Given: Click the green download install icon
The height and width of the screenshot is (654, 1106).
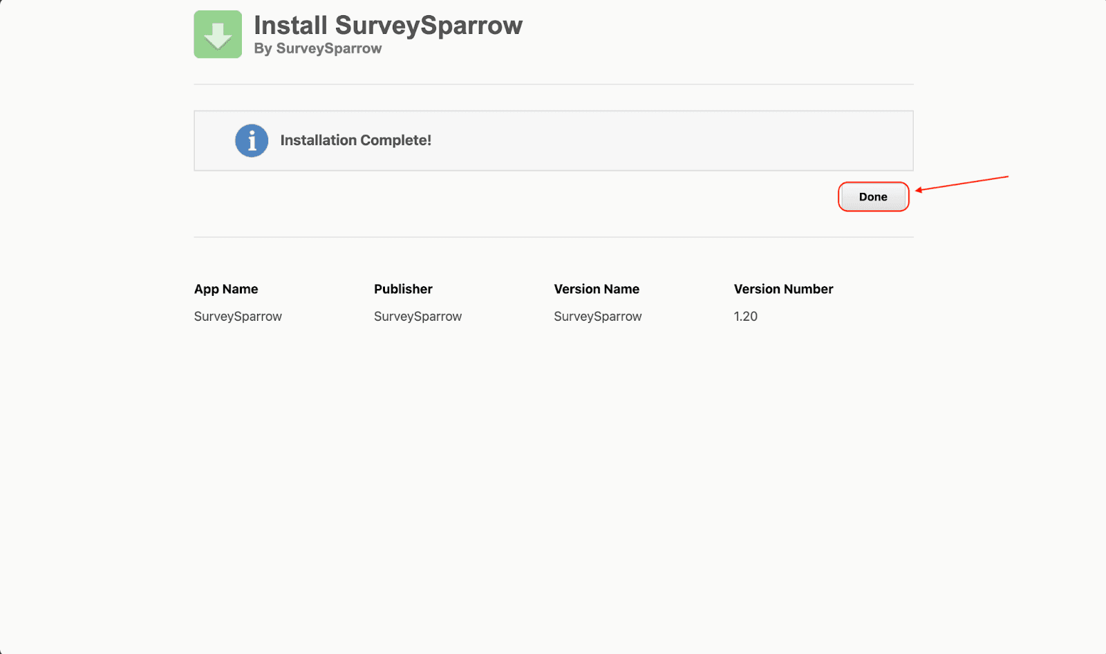Looking at the screenshot, I should [x=218, y=35].
